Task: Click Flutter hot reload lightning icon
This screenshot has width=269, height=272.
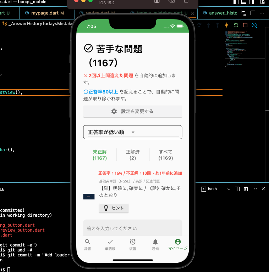Action: 226,25
